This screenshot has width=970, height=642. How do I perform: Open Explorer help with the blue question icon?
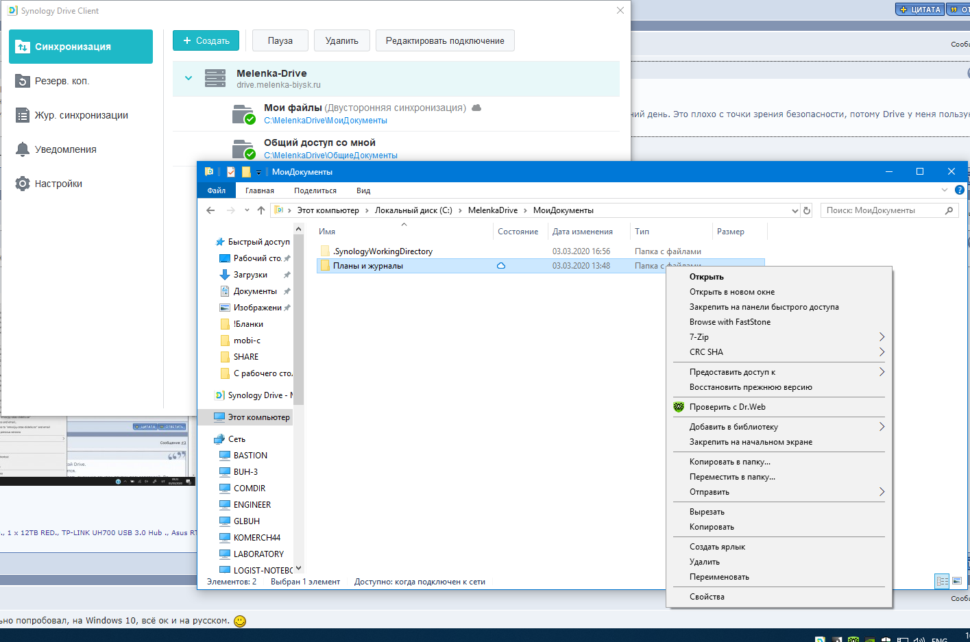[x=960, y=190]
